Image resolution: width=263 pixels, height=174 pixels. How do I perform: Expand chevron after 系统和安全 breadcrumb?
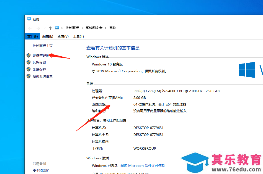pyautogui.click(x=106, y=28)
